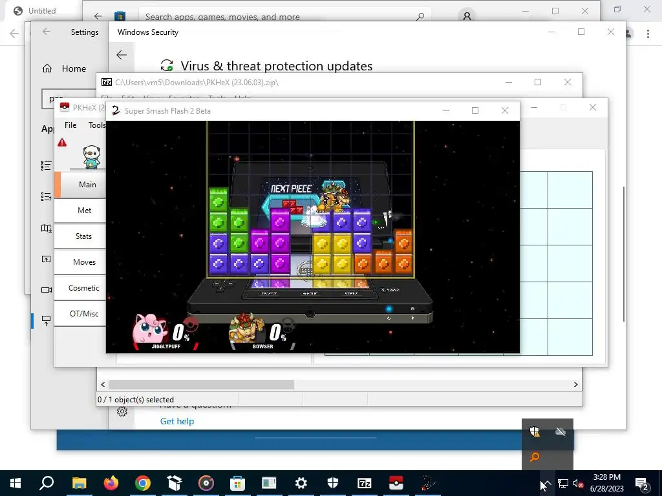This screenshot has width=662, height=496.
Task: Open Offline maps icon in Settings sidebar
Action: click(46, 228)
